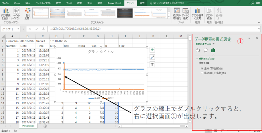Select the secondary axis (第2軸) radio button
This screenshot has height=133, width=262.
[202, 73]
